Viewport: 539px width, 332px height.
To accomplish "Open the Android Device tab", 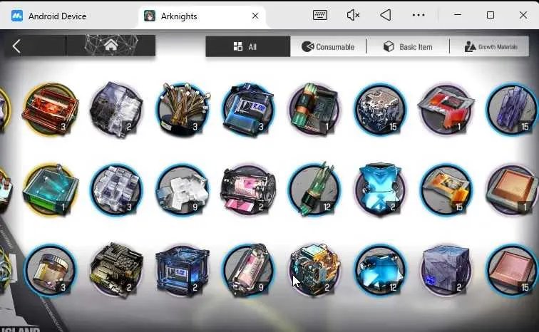I will (48, 16).
